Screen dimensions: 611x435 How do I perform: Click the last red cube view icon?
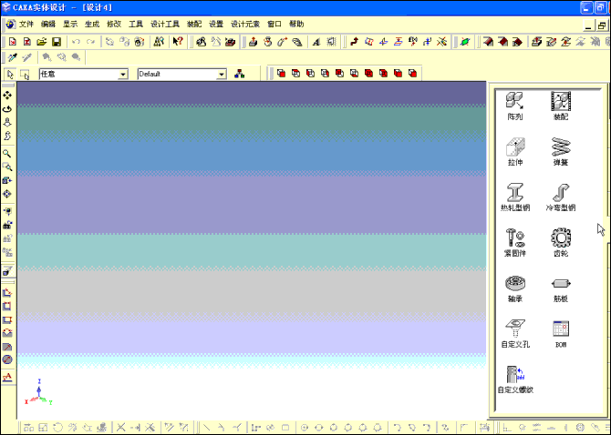413,73
